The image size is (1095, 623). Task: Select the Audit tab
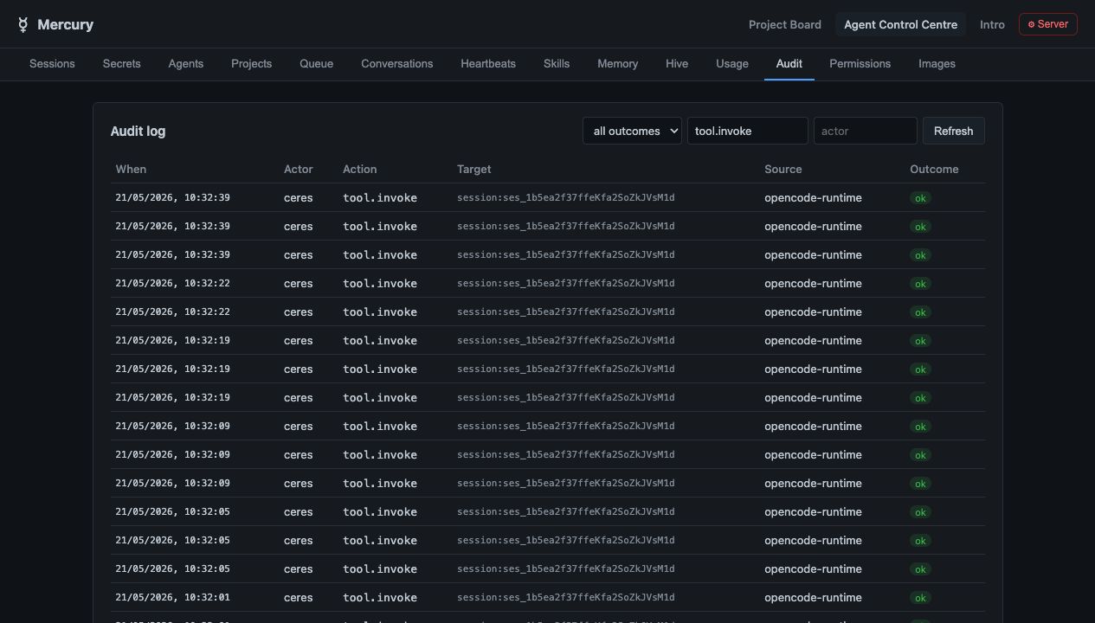[x=789, y=64]
